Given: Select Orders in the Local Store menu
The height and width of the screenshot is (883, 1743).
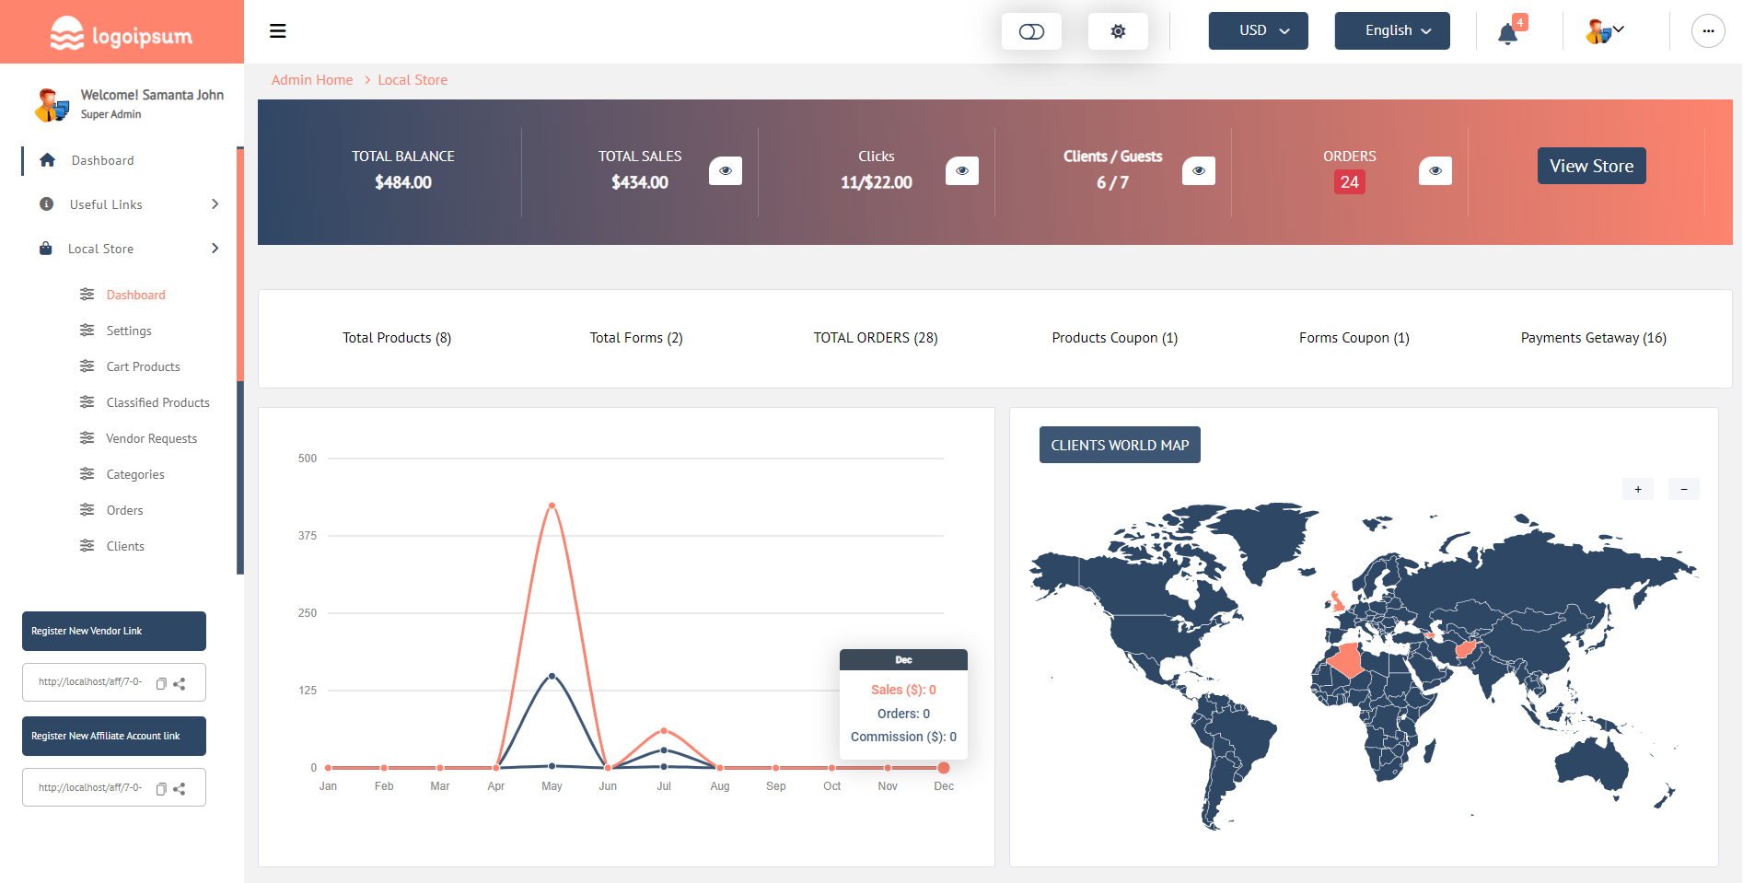Looking at the screenshot, I should click(x=124, y=510).
